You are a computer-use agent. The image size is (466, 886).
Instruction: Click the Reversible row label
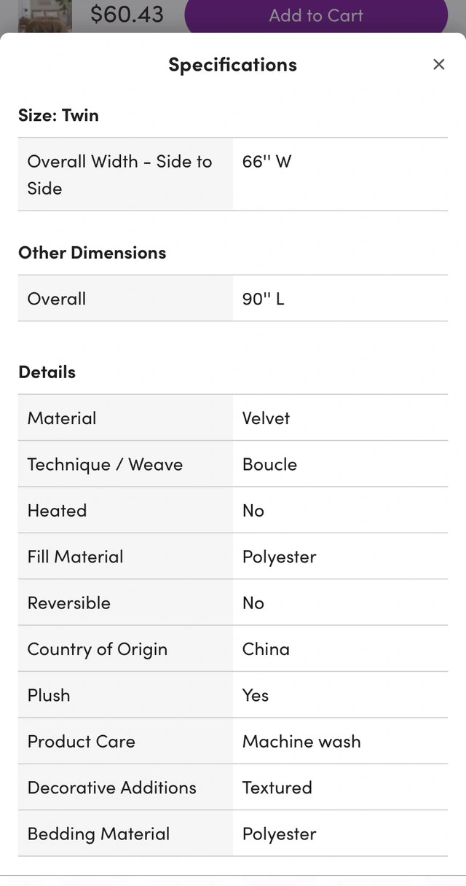tap(68, 603)
